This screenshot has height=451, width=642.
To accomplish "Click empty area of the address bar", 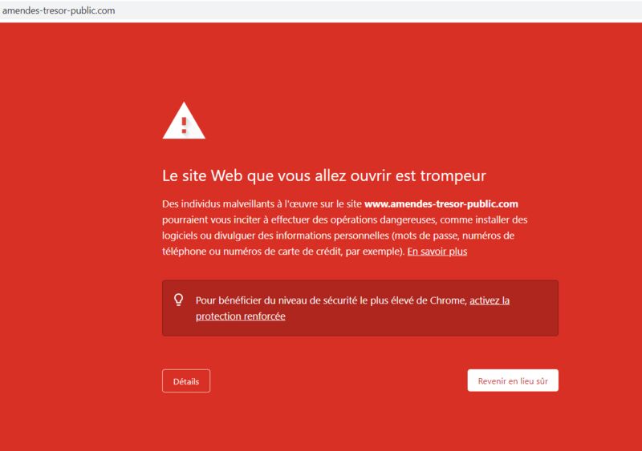I will pos(368,11).
